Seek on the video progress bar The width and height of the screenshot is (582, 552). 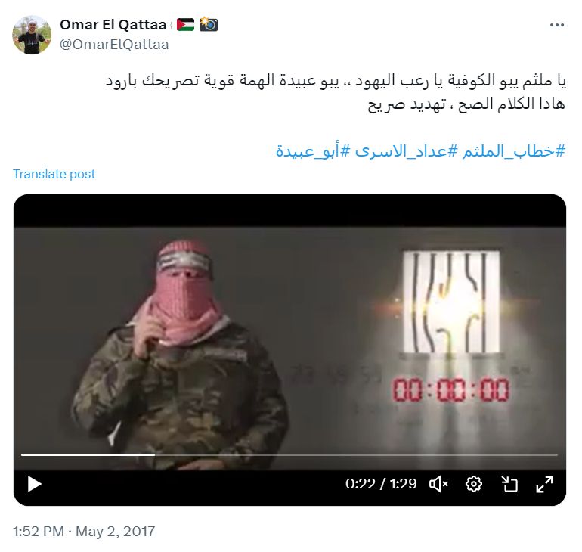tap(289, 454)
